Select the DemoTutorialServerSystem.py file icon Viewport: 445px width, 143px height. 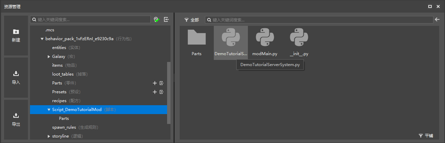(x=231, y=37)
